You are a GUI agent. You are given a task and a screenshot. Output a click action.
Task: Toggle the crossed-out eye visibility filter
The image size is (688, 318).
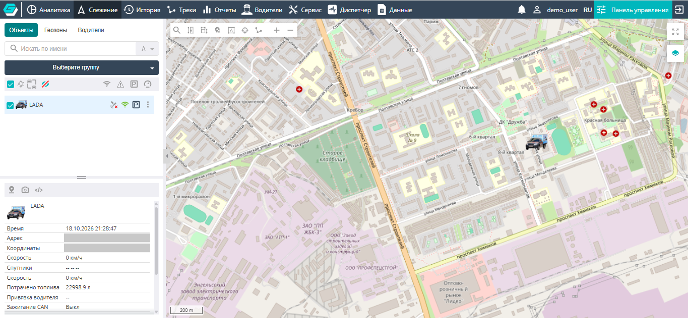click(45, 84)
